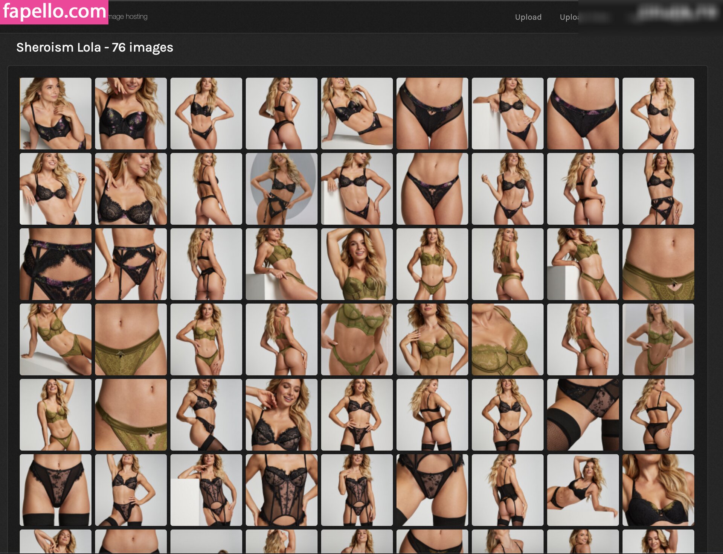Open the very first gallery thumbnail
The height and width of the screenshot is (554, 723).
pyautogui.click(x=55, y=113)
